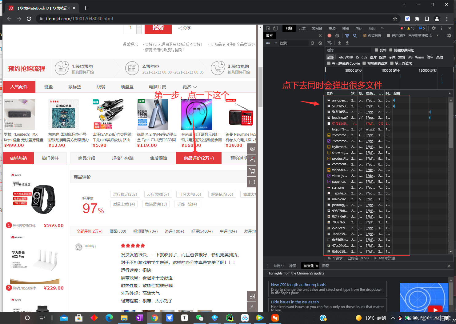The width and height of the screenshot is (456, 324).
Task: Open the 规格与包装 product tab
Action: (123, 158)
